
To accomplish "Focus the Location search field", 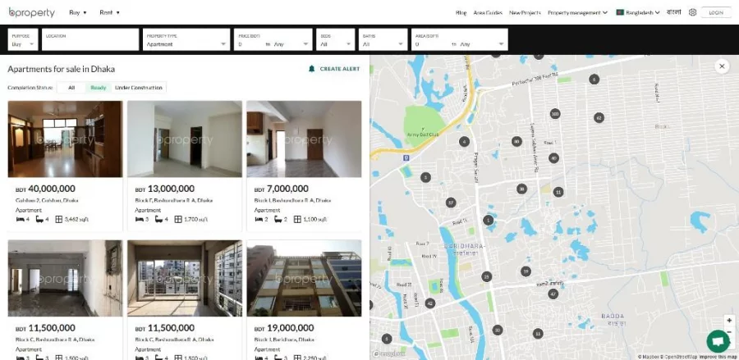I will 90,39.
